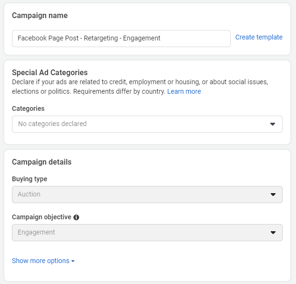Open the Engagement campaign objective dropdown
296x284 pixels.
[147, 232]
